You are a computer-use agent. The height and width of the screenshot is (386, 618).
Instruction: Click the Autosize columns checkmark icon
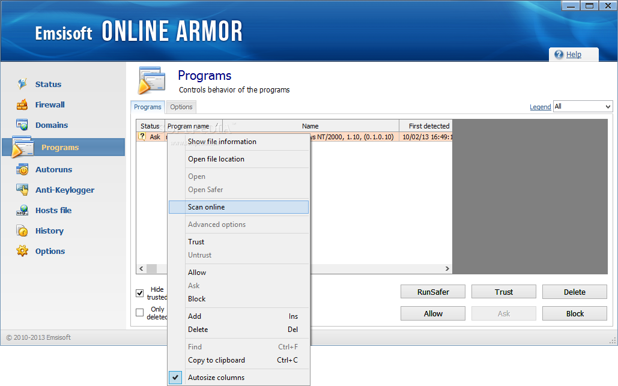(x=175, y=378)
